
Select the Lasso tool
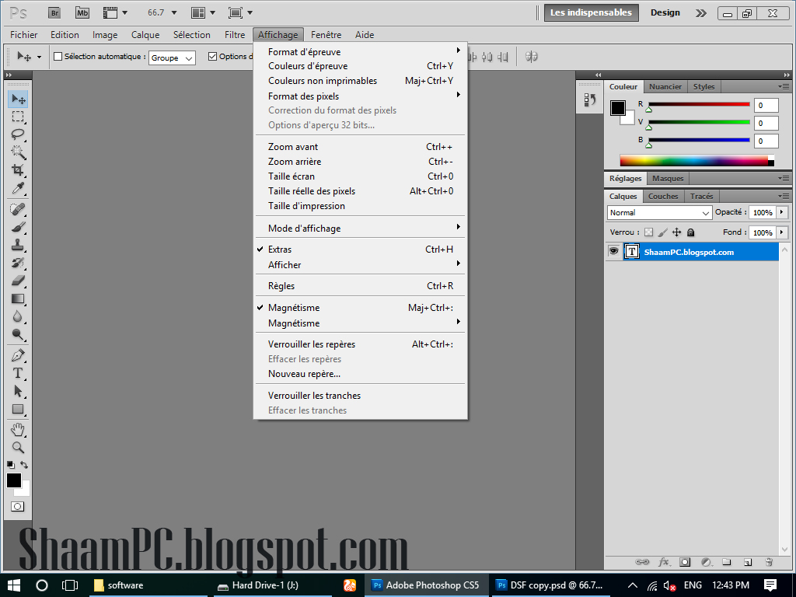click(17, 134)
